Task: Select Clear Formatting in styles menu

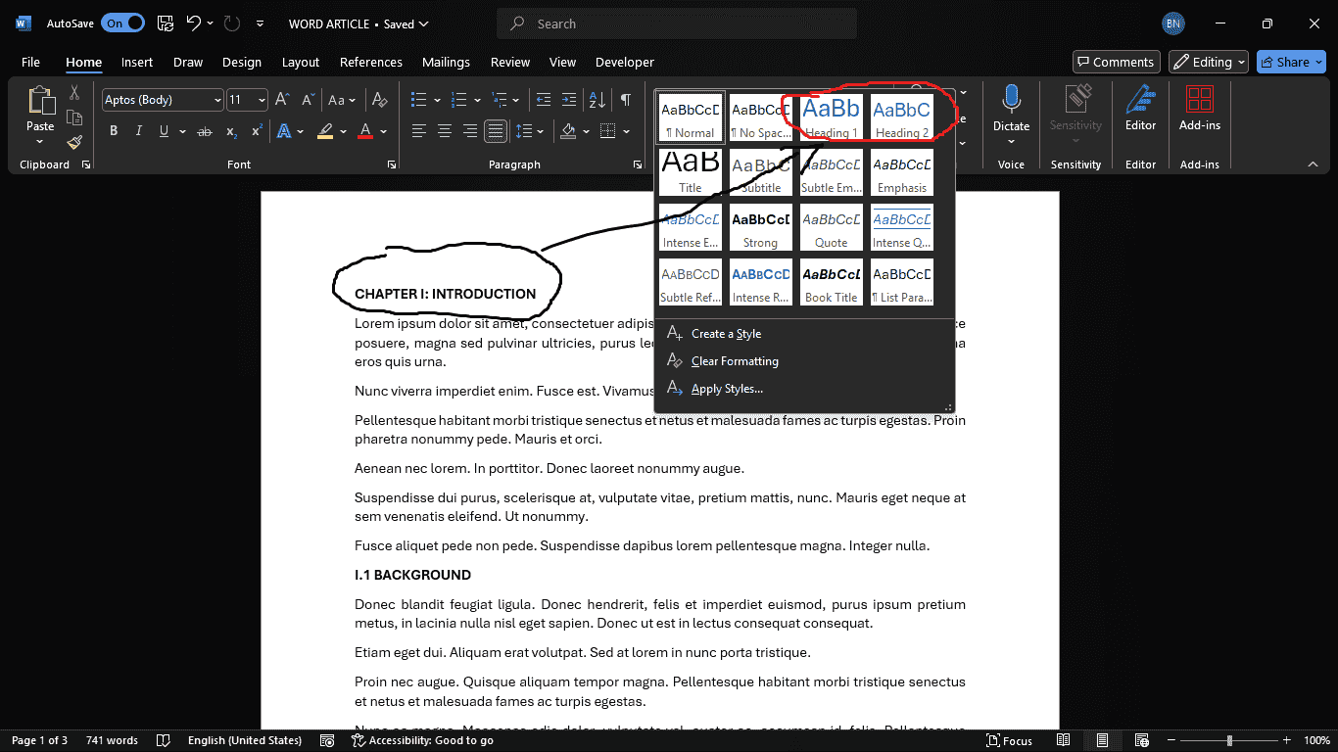Action: click(x=735, y=361)
